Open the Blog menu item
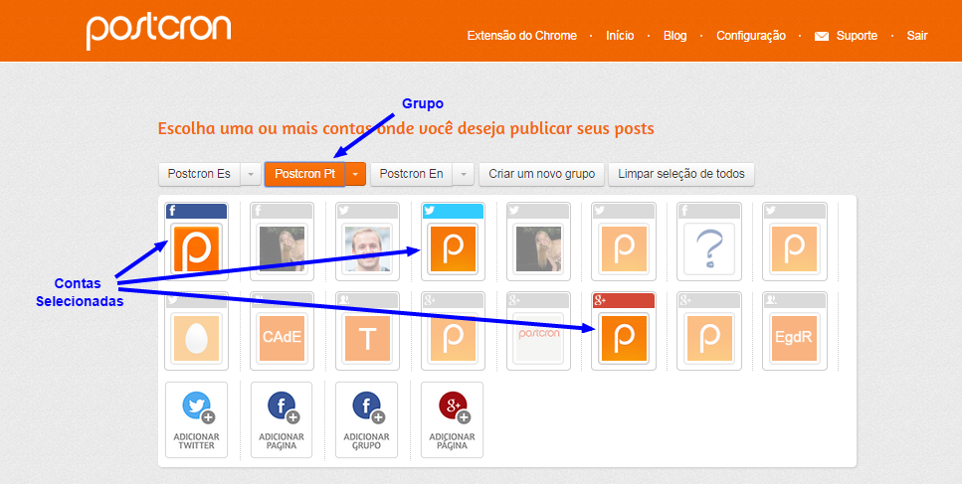962x484 pixels. point(674,36)
